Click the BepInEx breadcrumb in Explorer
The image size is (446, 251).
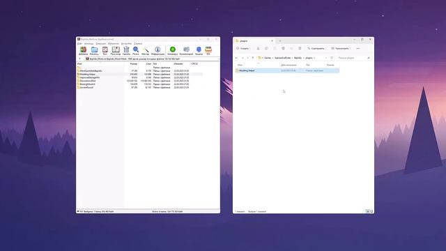298,58
